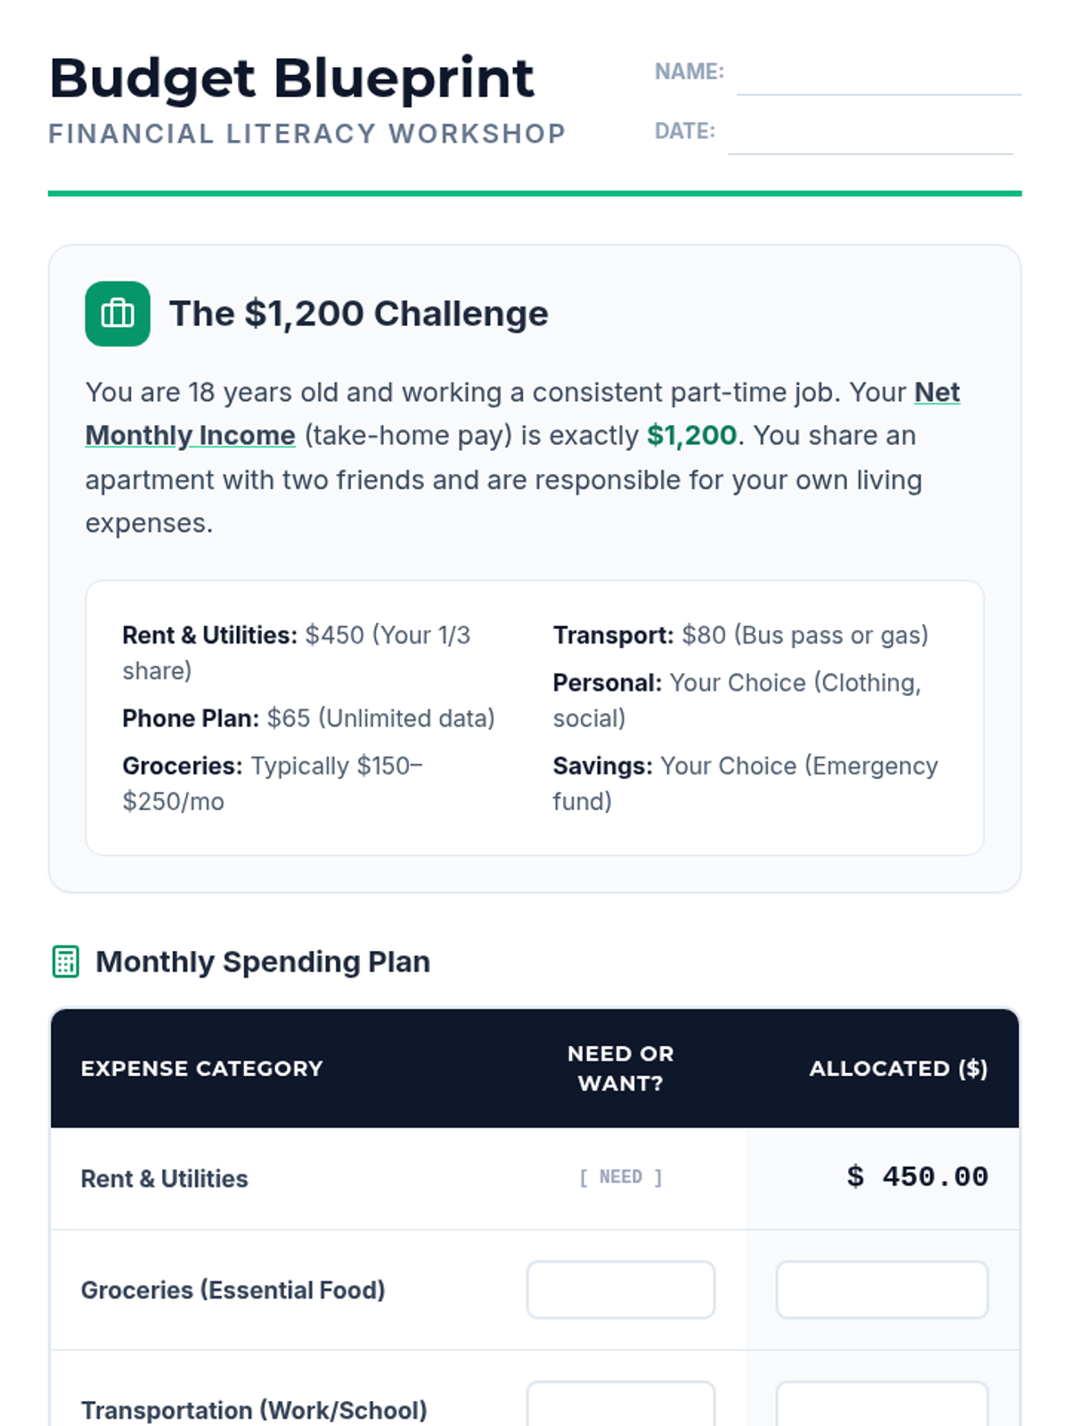Click the Name input line
This screenshot has height=1426, width=1069.
(x=878, y=76)
